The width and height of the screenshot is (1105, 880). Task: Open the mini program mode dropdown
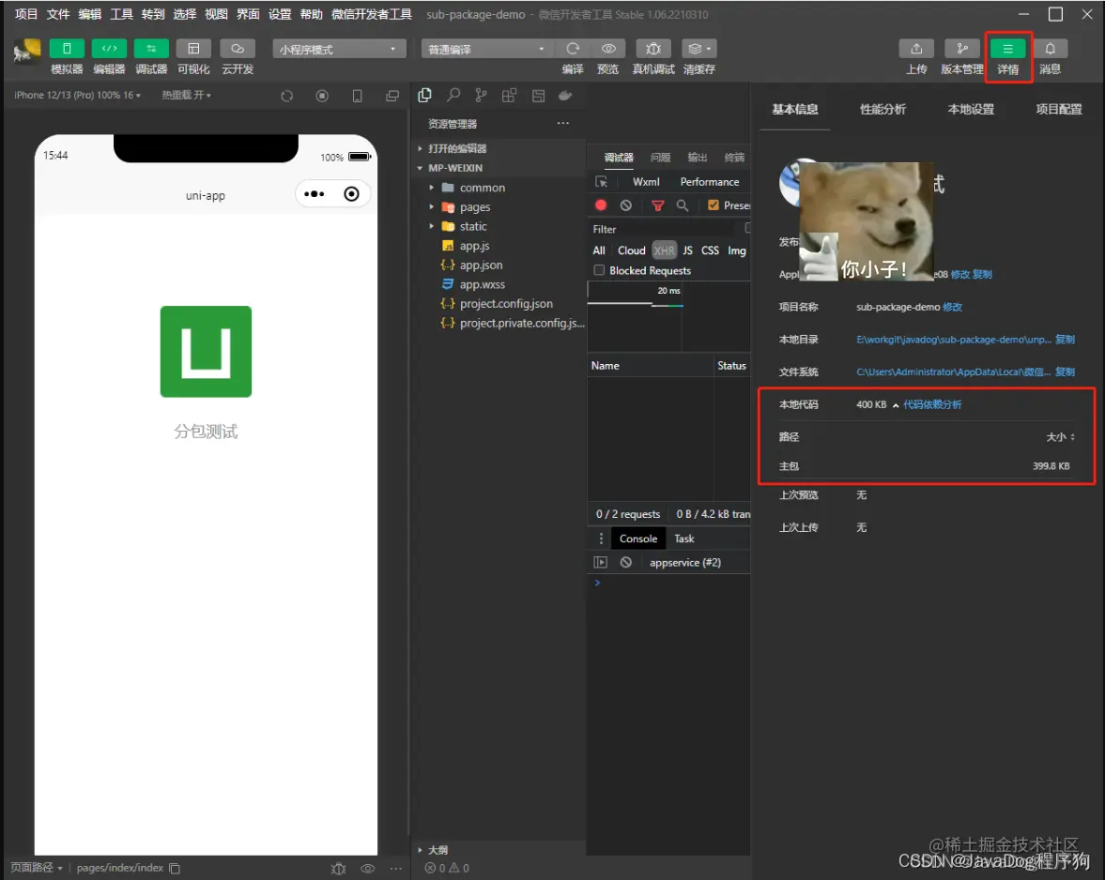pos(339,50)
